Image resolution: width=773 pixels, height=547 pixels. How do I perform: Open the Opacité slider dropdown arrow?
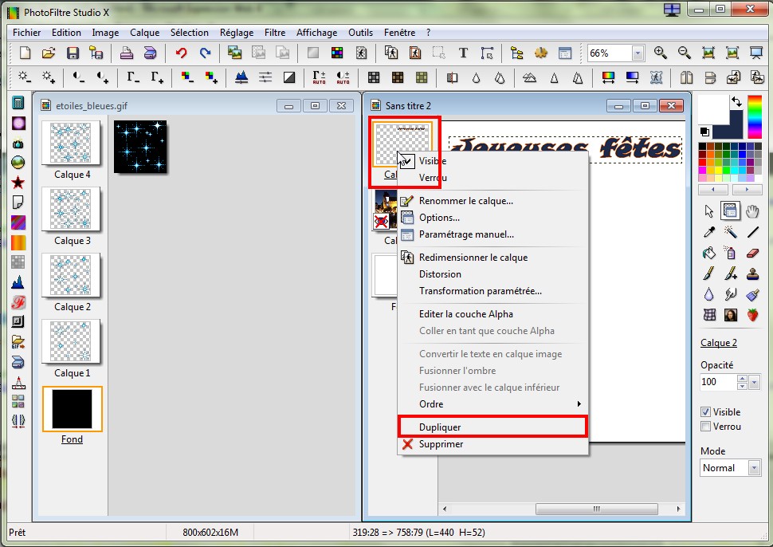tap(754, 382)
